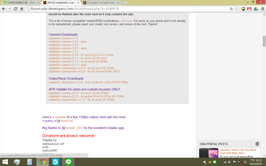Go back using browser back arrow
The height and width of the screenshot is (166, 266).
point(4,9)
